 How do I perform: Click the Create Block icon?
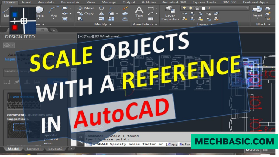pos(268,8)
